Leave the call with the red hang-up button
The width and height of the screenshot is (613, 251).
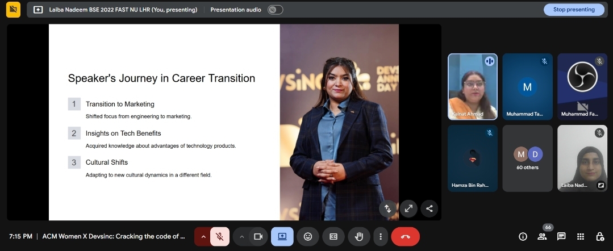pos(405,236)
